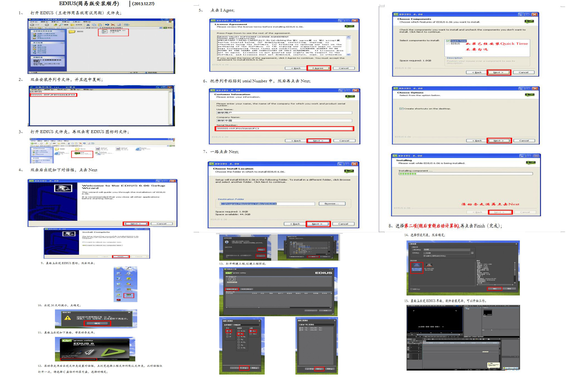This screenshot has height=377, width=569.
Task: Click the EDIUS logo in License Agreement header
Action: [x=349, y=26]
